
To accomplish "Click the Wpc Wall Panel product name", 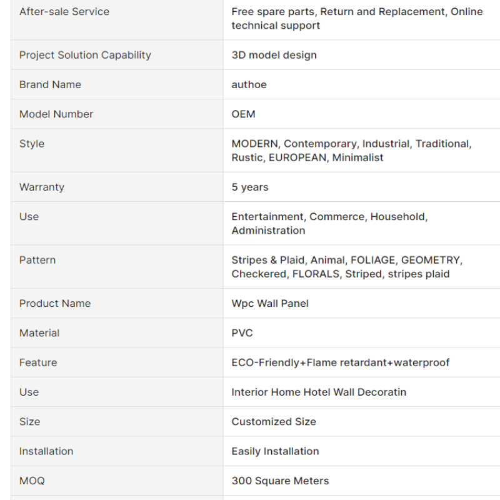I will (x=270, y=303).
